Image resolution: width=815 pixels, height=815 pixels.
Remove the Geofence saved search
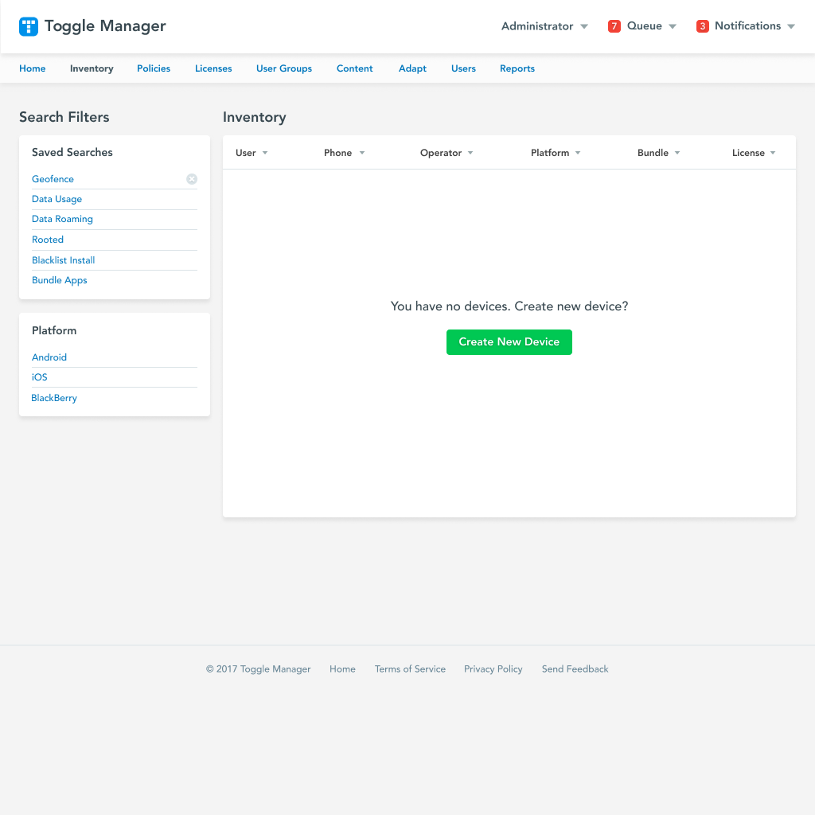click(x=192, y=179)
